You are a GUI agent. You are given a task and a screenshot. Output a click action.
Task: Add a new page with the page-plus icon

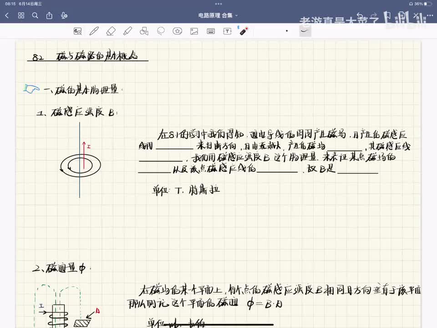(401, 15)
